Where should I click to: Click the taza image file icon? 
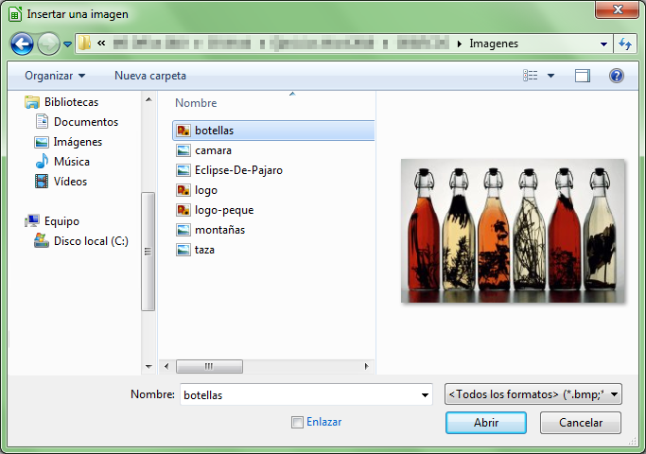(x=183, y=250)
